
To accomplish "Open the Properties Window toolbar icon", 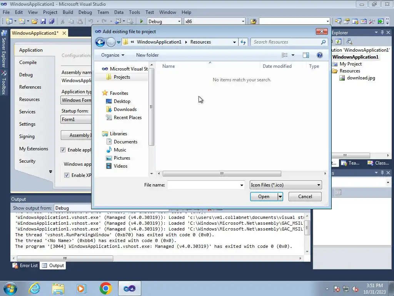I will pos(347,22).
